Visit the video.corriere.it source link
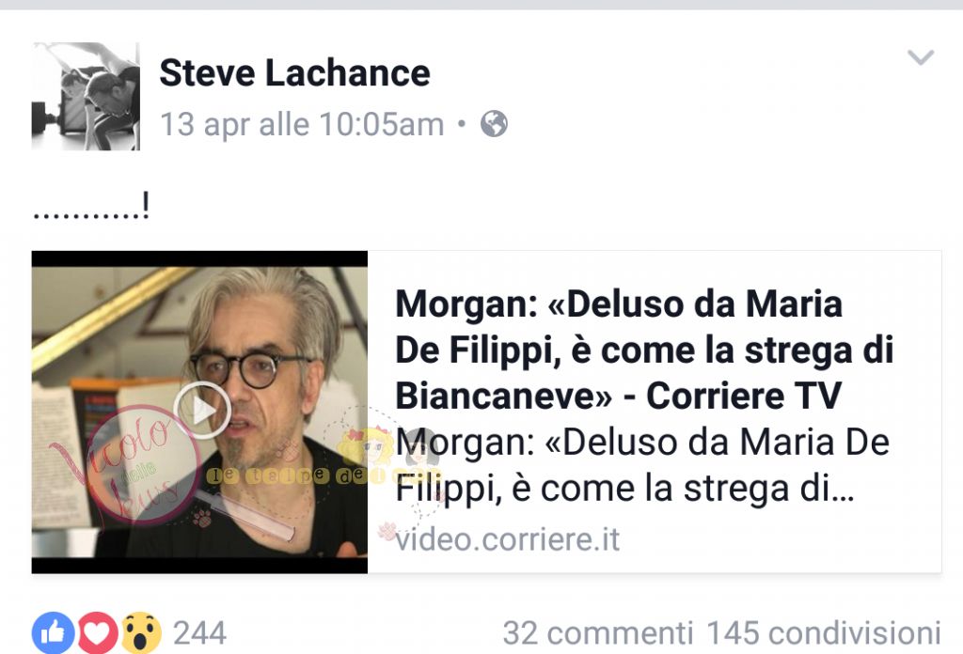 pyautogui.click(x=507, y=540)
